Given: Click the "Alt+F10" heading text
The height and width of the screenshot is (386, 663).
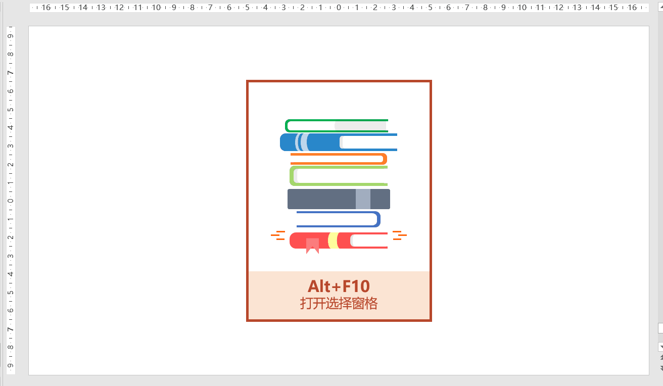Looking at the screenshot, I should [339, 286].
